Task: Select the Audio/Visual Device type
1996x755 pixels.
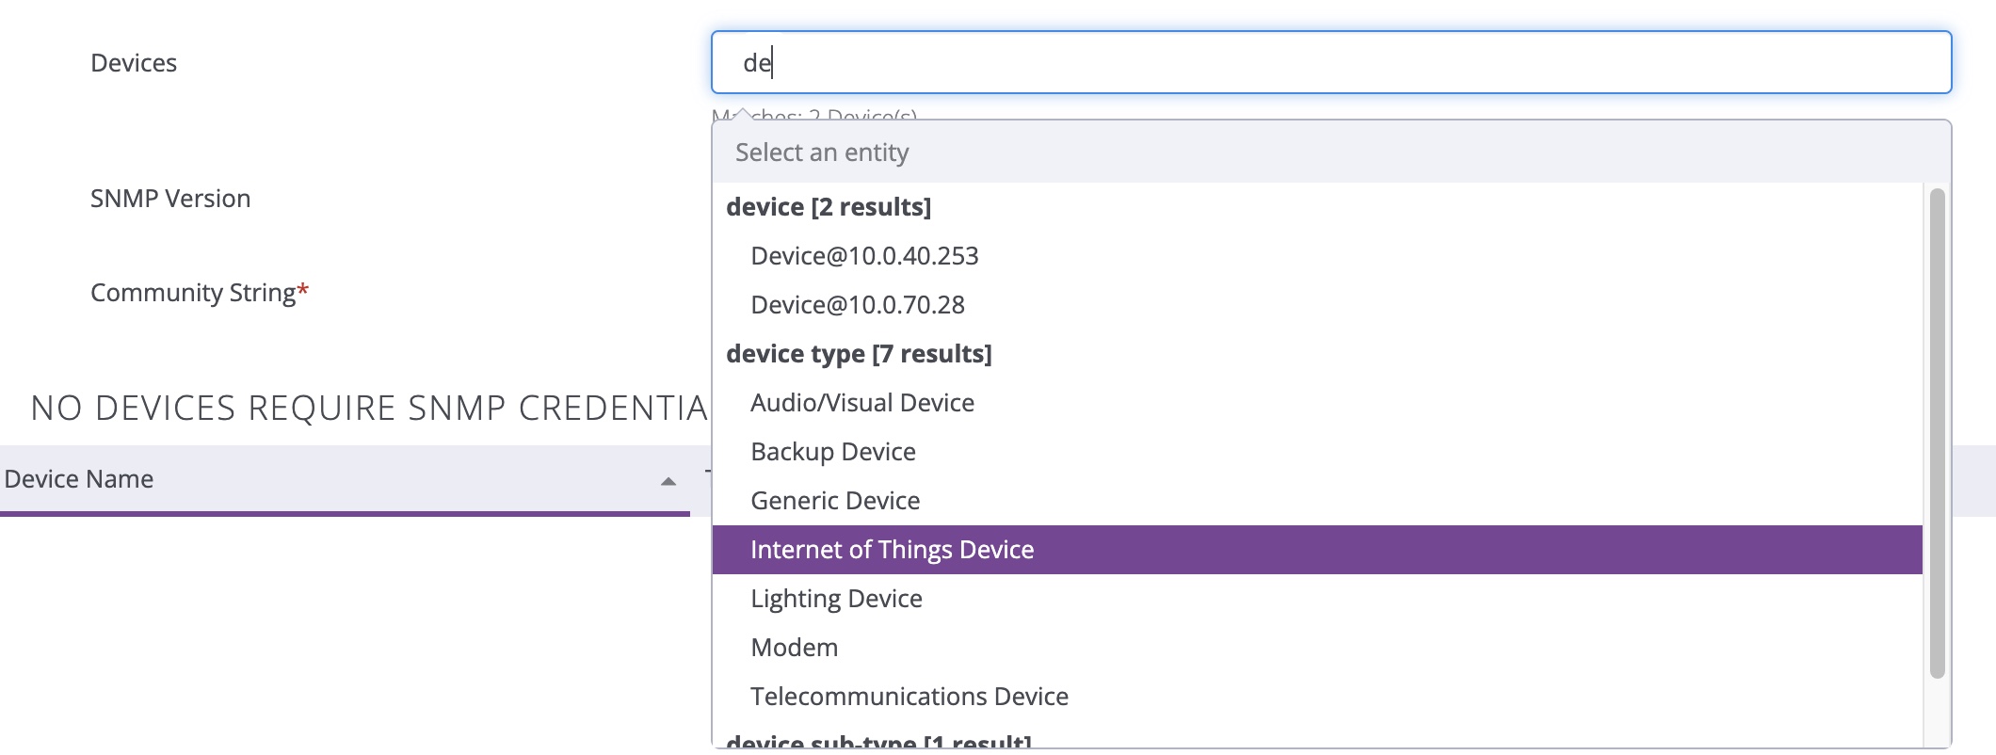Action: (861, 403)
